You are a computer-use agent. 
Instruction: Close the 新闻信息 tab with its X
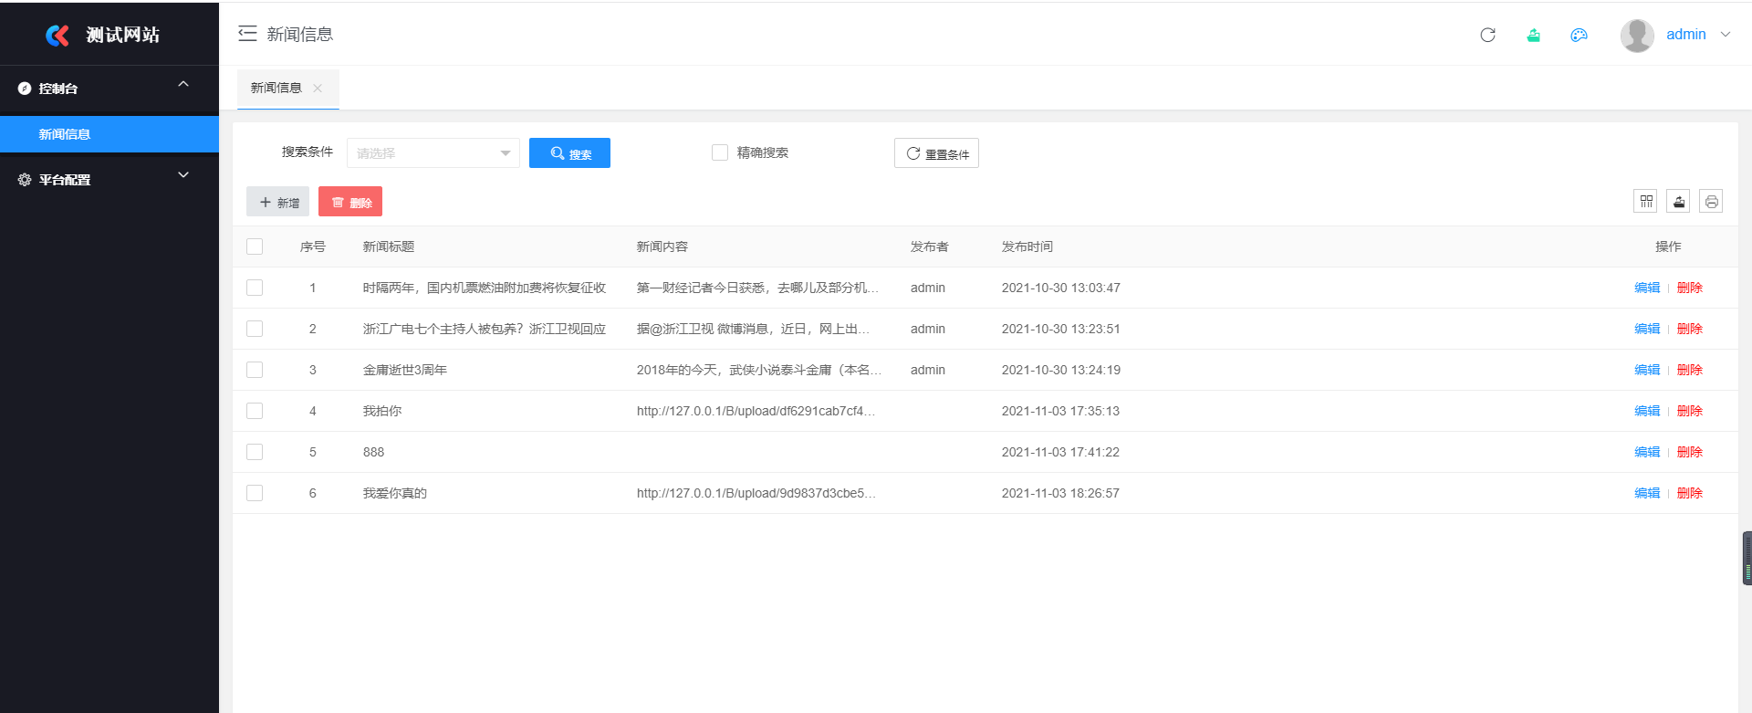(x=318, y=89)
